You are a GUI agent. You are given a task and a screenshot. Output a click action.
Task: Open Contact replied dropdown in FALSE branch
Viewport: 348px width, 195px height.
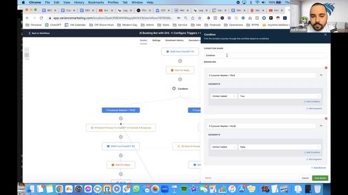point(223,147)
